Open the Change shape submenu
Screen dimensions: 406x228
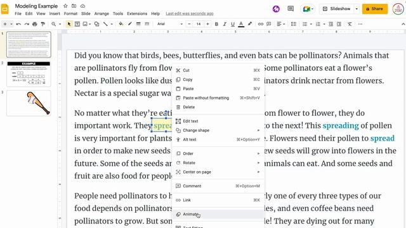click(218, 130)
